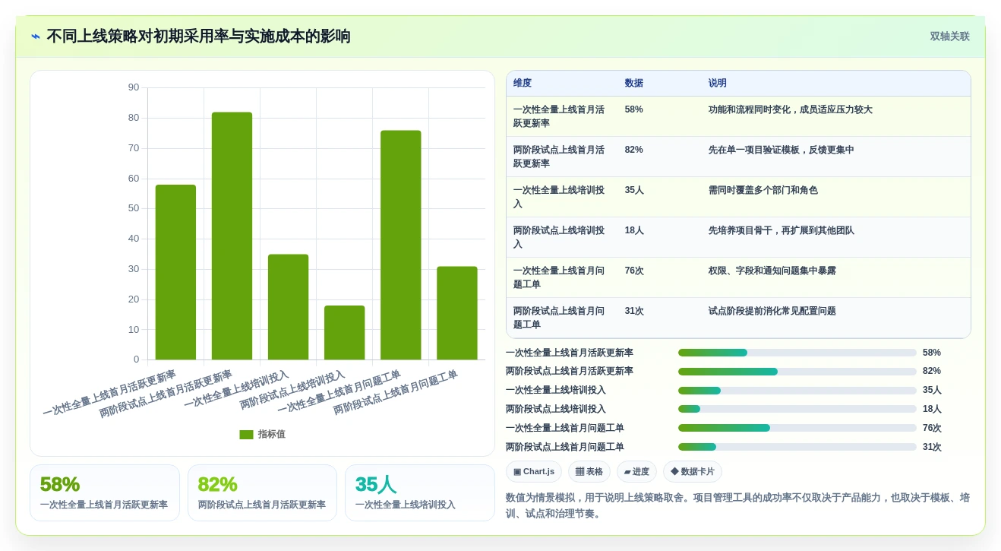
Task: Click the description 先培养项目骨干，再扩展到其他团队
Action: point(782,230)
